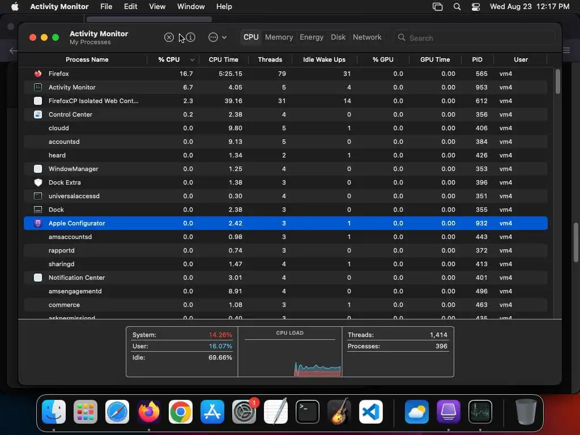Open the Window menu
580x435 pixels.
pyautogui.click(x=191, y=7)
